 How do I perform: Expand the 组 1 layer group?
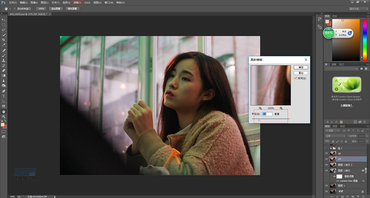[331, 148]
